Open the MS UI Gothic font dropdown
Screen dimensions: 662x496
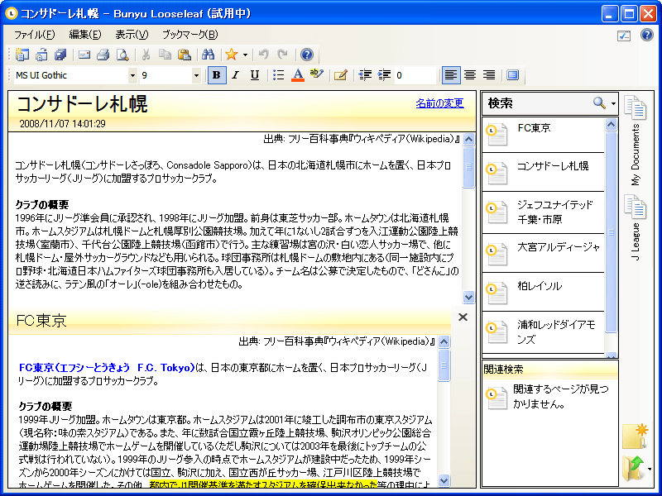132,75
